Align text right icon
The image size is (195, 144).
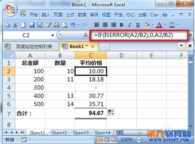(x=113, y=25)
